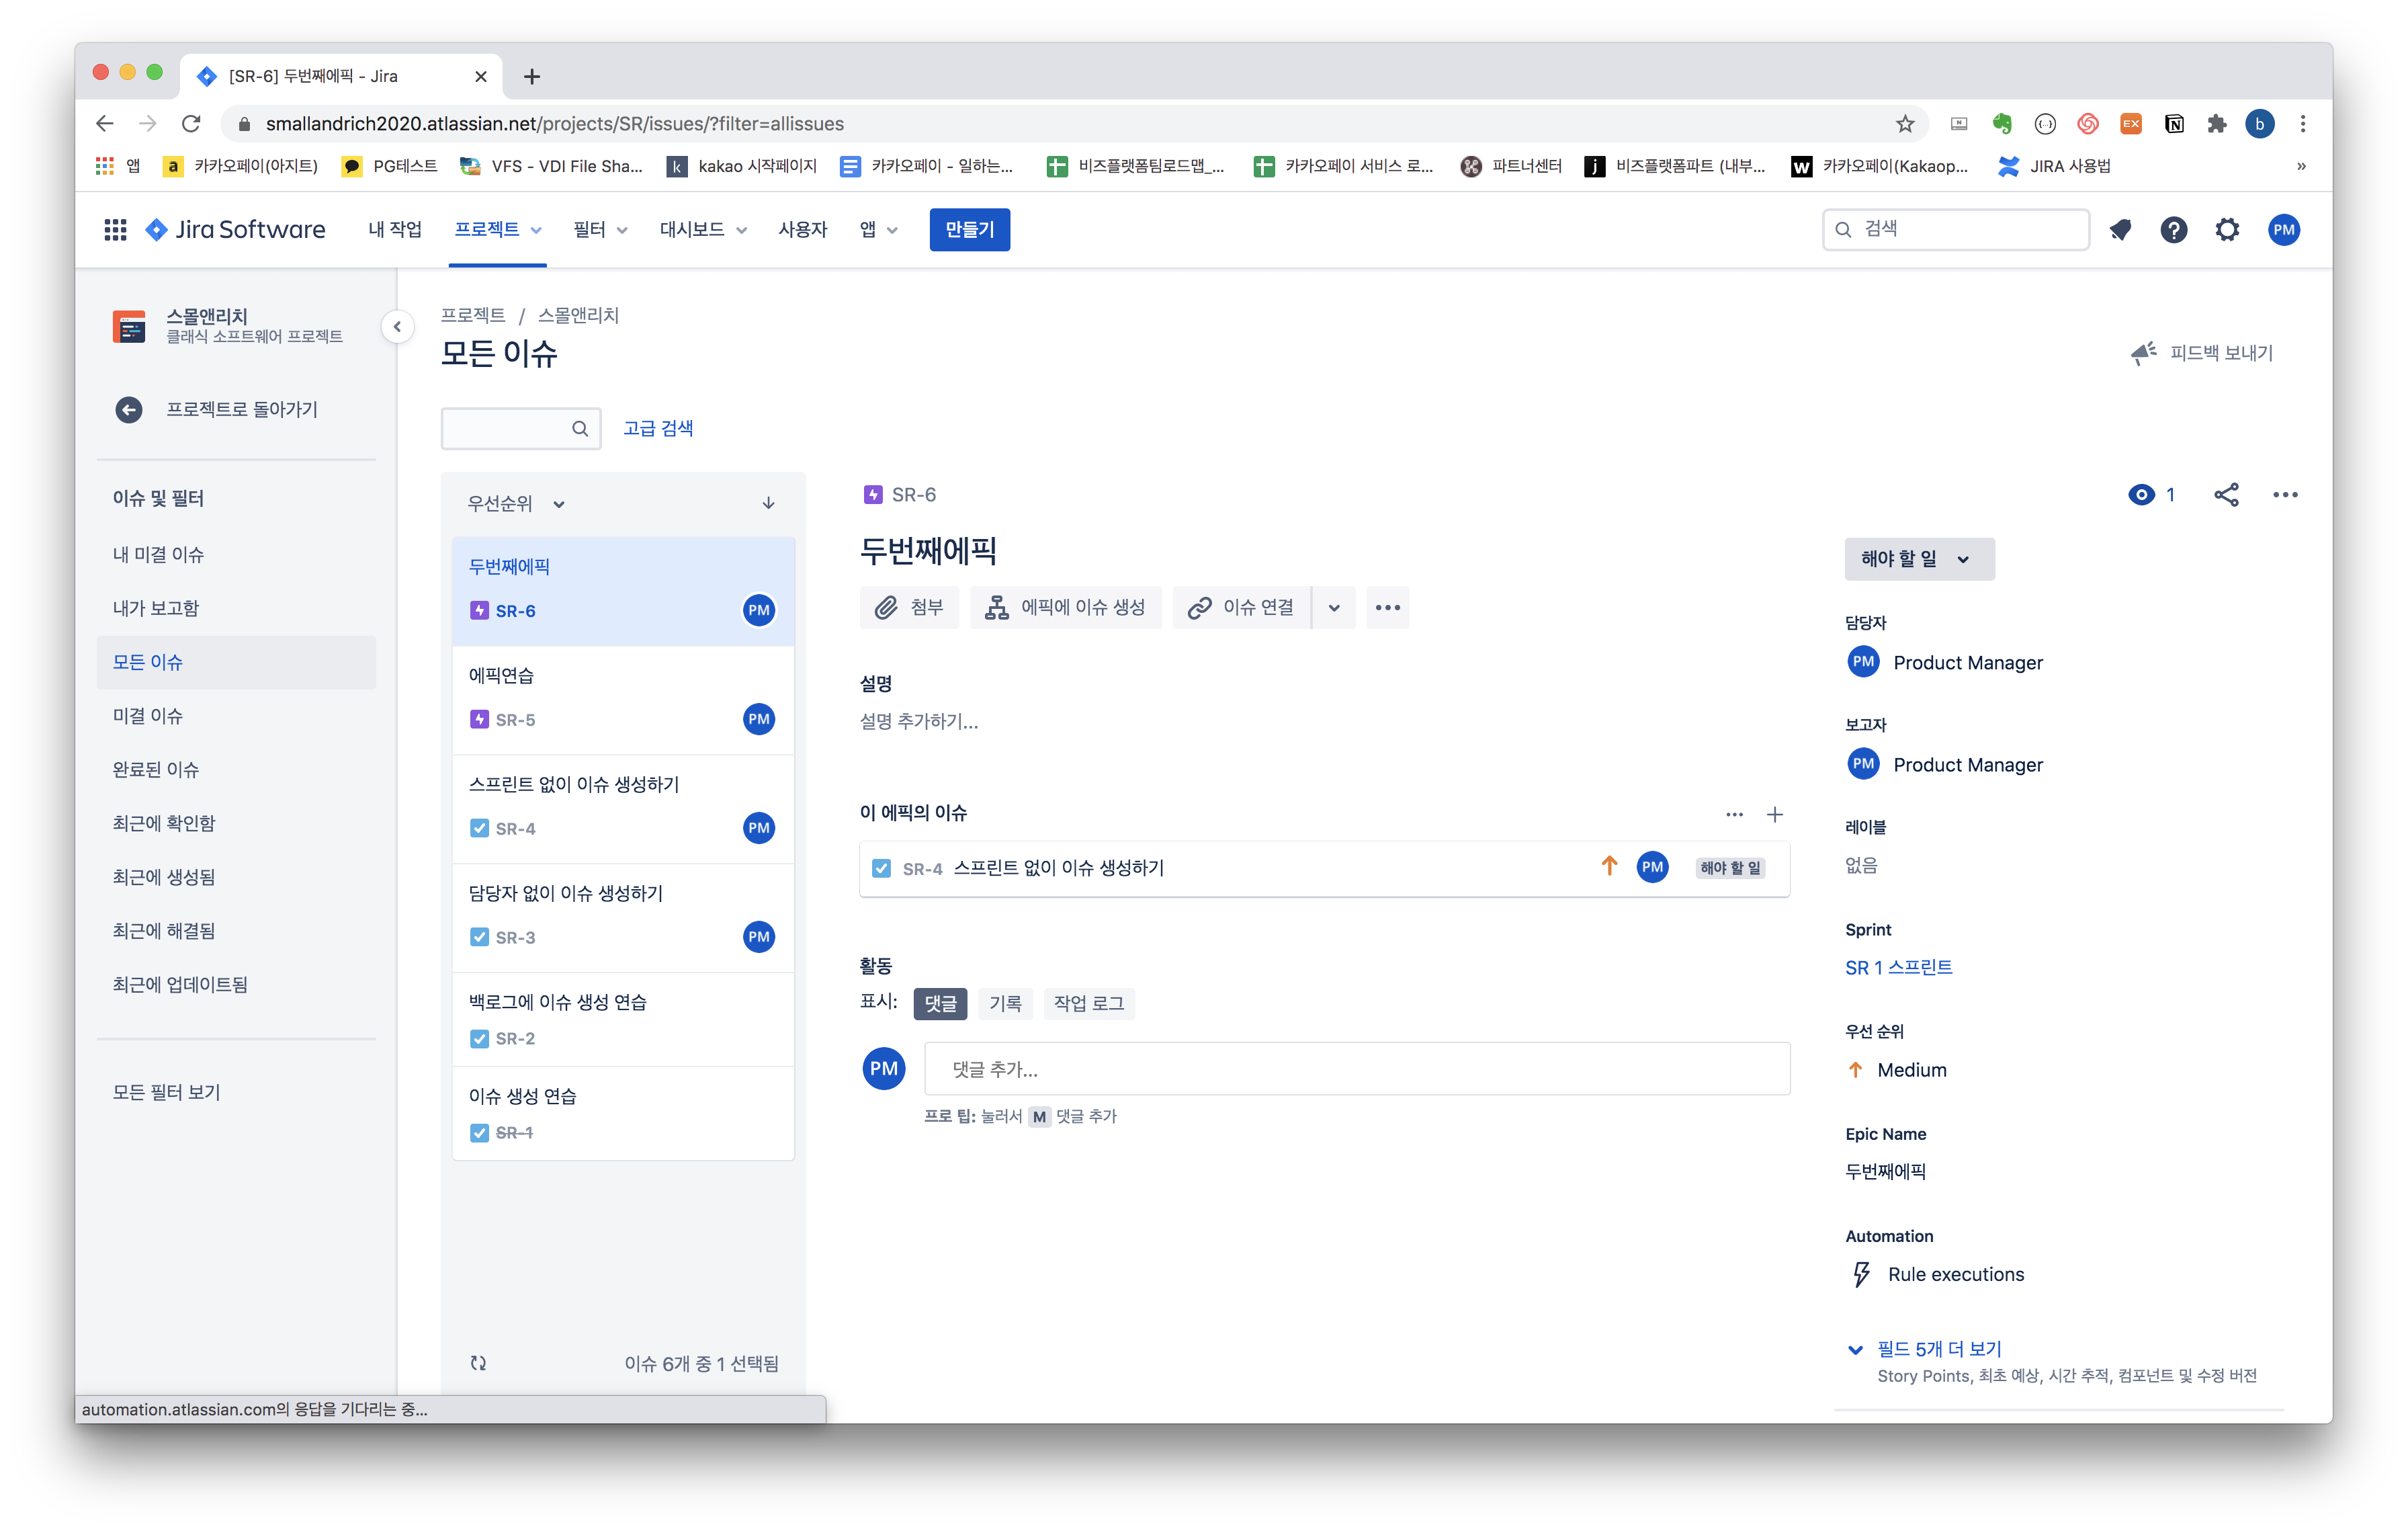The image size is (2408, 1531).
Task: Open the Jira app switcher grid icon
Action: click(x=115, y=230)
